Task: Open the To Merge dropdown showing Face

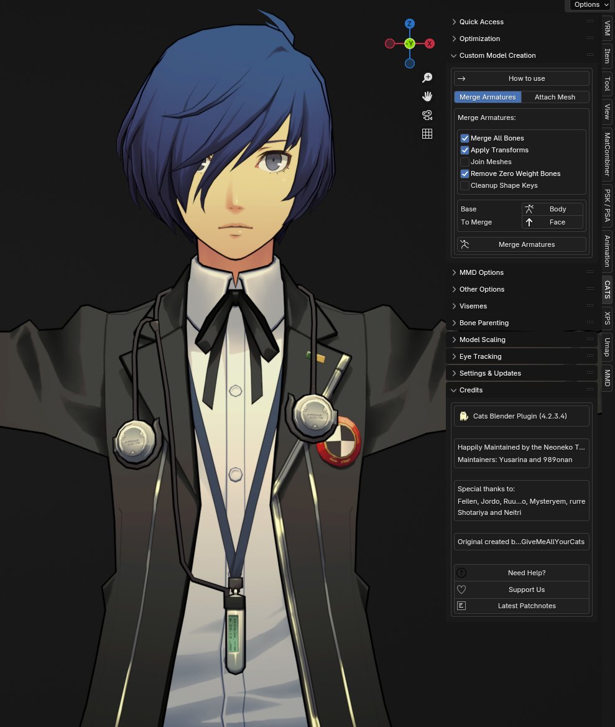Action: tap(552, 222)
